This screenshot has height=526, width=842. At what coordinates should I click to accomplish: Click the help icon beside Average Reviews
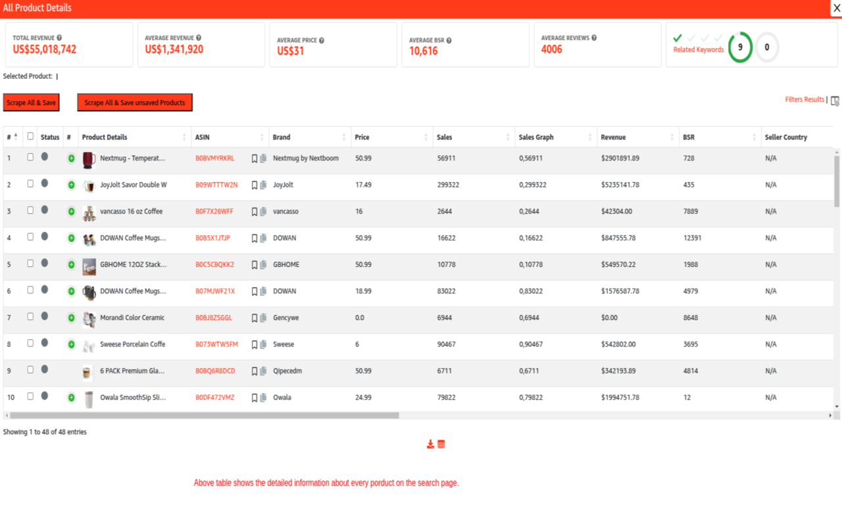(594, 38)
